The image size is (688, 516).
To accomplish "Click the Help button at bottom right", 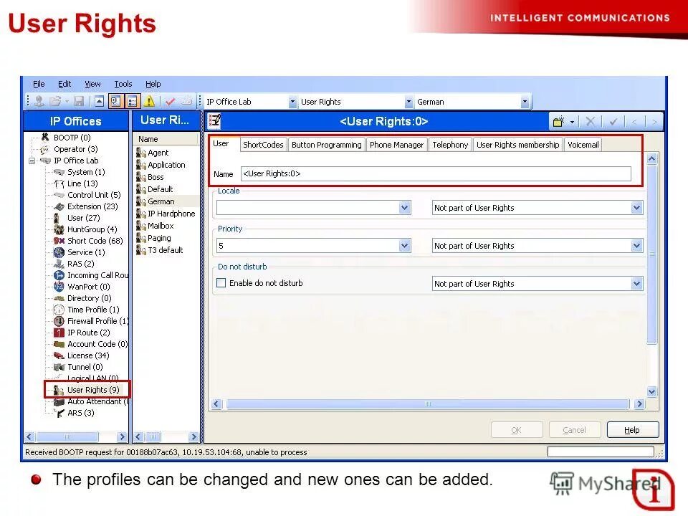I will [632, 429].
